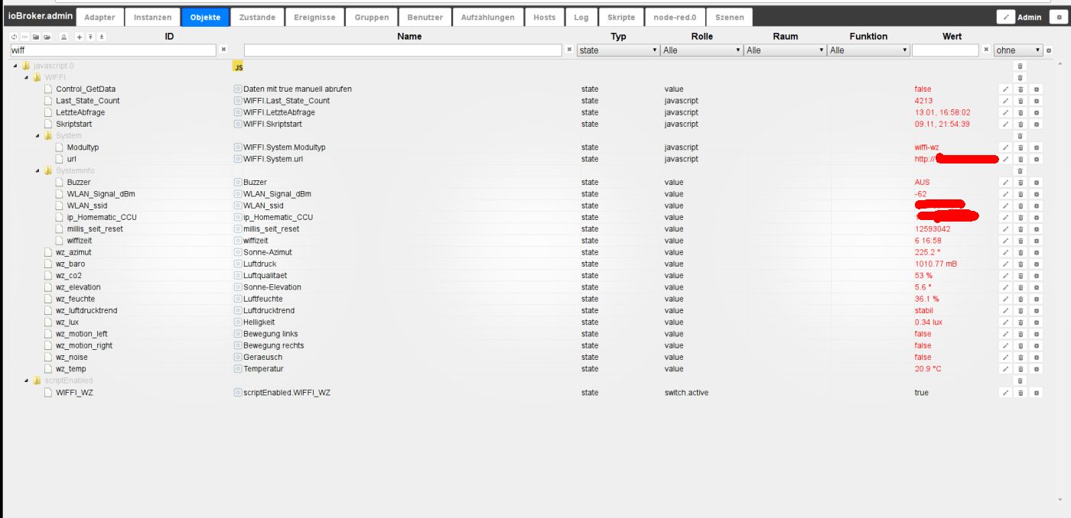
Task: Clear the Wert filter with X
Action: pyautogui.click(x=986, y=50)
